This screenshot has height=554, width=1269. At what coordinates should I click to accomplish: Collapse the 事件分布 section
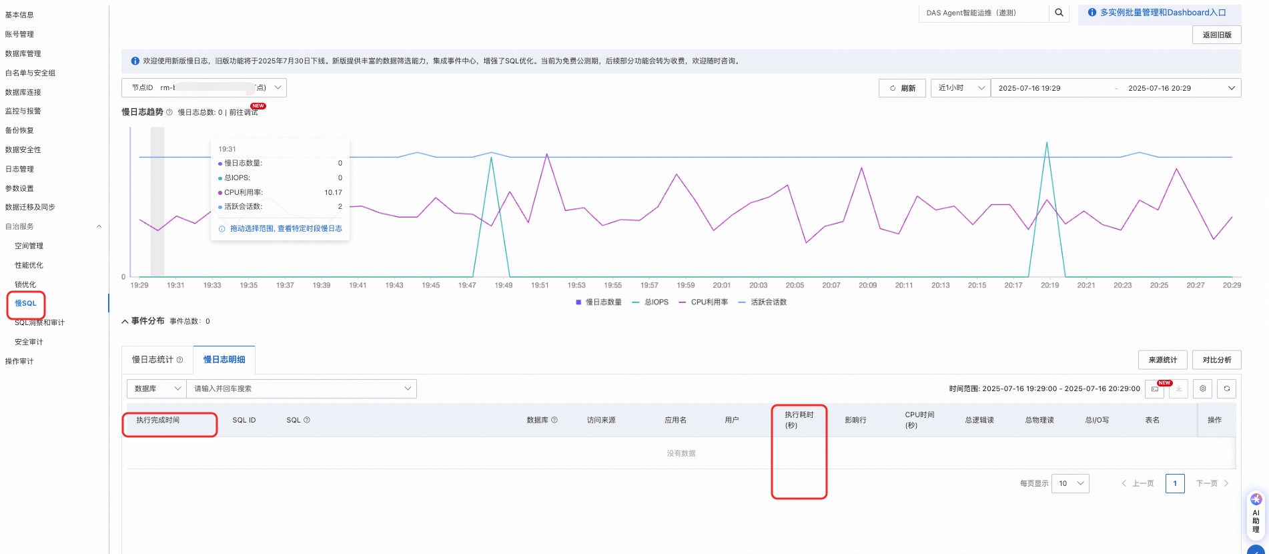tap(125, 321)
